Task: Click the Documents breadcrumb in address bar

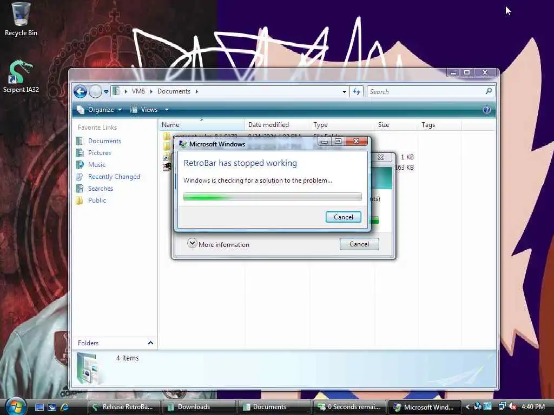Action: tap(174, 91)
